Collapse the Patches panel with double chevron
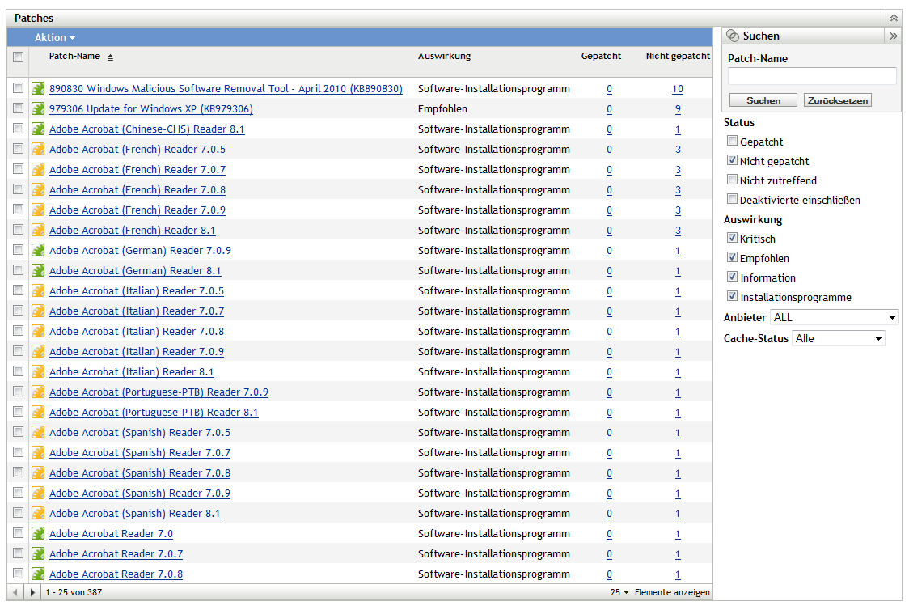 pos(894,18)
